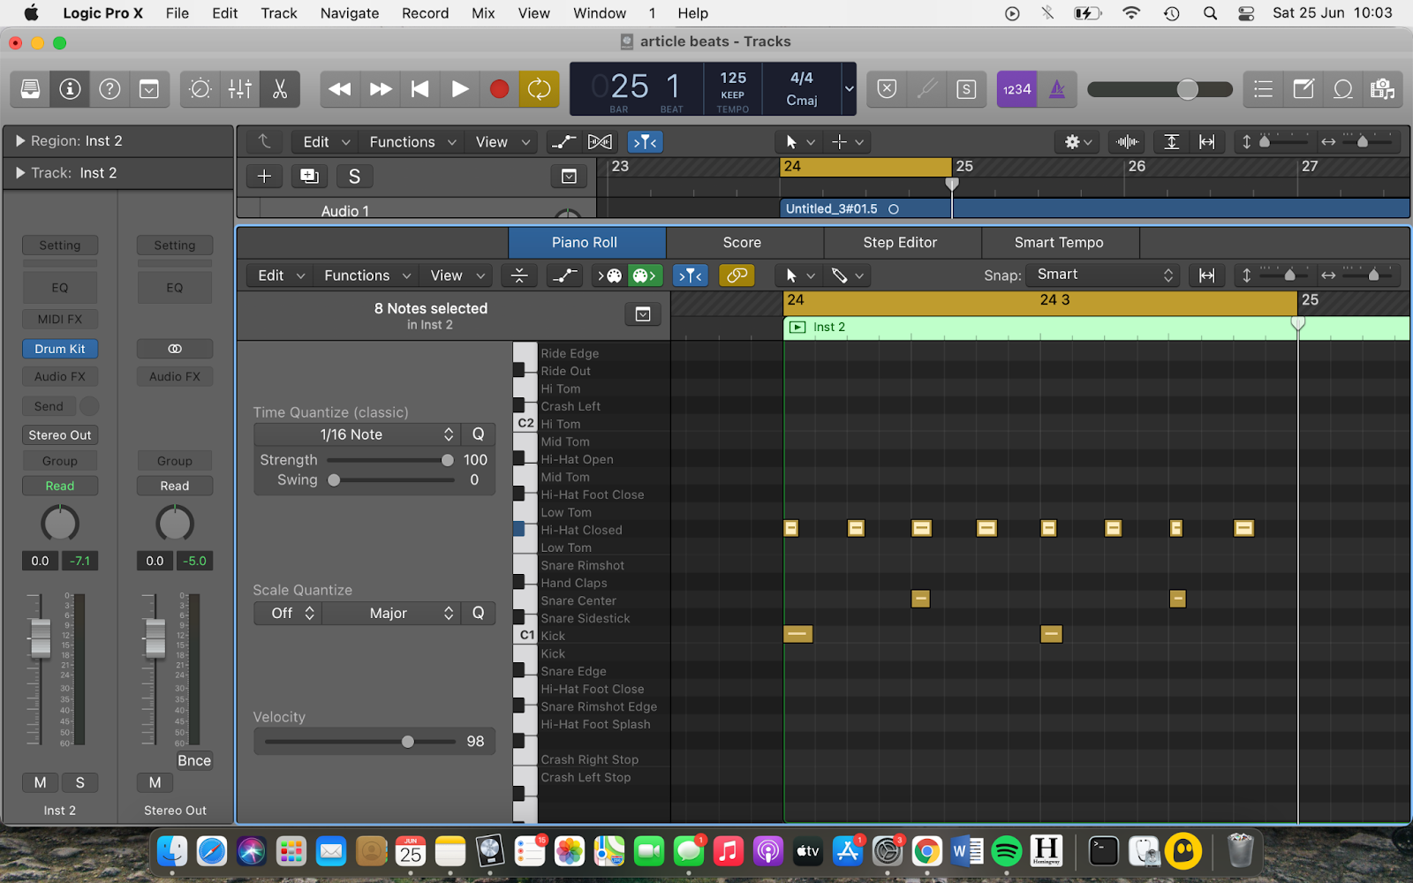Image resolution: width=1413 pixels, height=883 pixels.
Task: Open the Library drawer icon
Action: pyautogui.click(x=30, y=89)
